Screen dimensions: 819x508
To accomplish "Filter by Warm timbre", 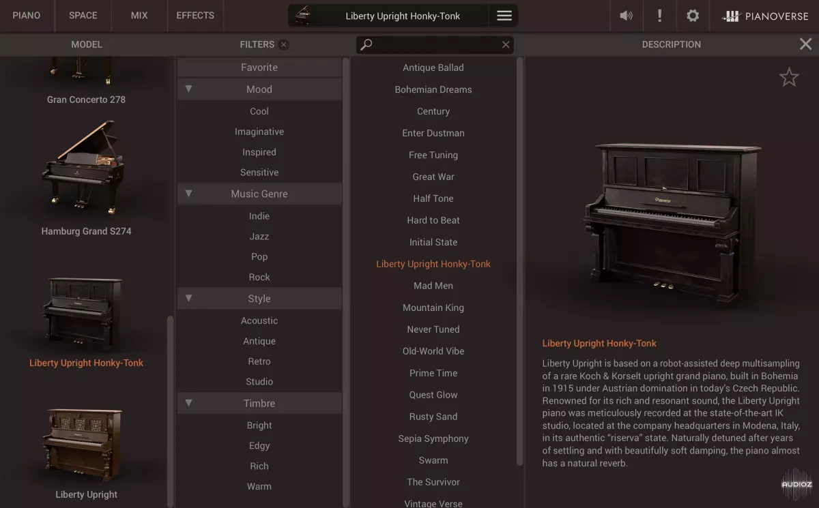I will pyautogui.click(x=259, y=486).
